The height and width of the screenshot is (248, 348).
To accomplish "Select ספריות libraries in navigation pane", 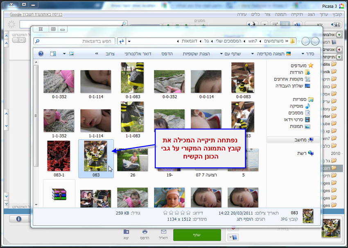I will pos(303,99).
